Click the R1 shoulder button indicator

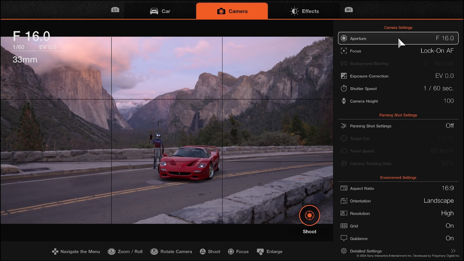coord(349,10)
